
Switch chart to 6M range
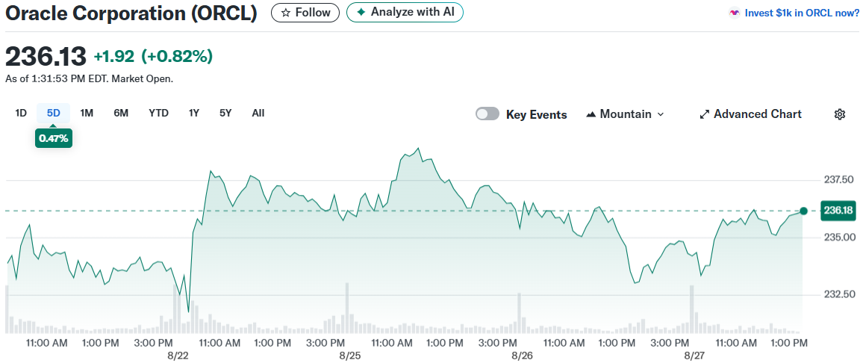pyautogui.click(x=121, y=114)
